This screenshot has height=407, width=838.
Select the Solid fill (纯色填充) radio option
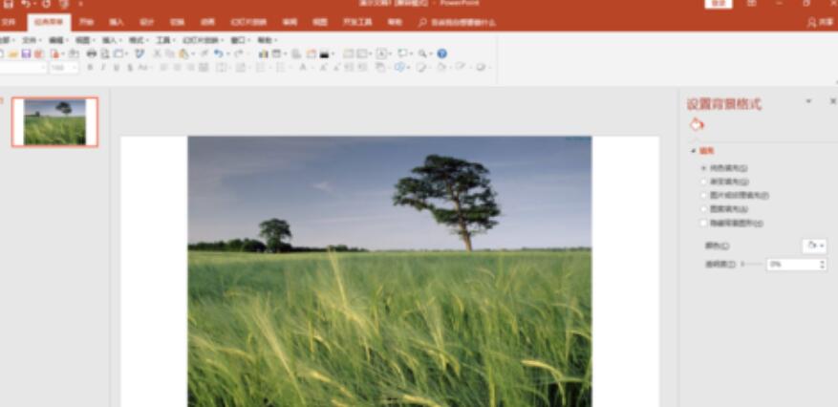coord(704,167)
